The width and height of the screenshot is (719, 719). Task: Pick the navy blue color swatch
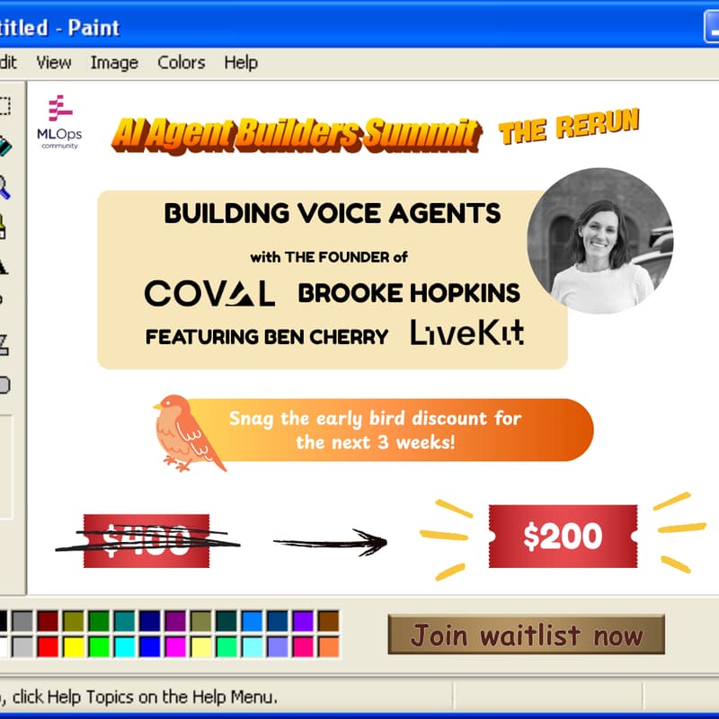pyautogui.click(x=150, y=621)
